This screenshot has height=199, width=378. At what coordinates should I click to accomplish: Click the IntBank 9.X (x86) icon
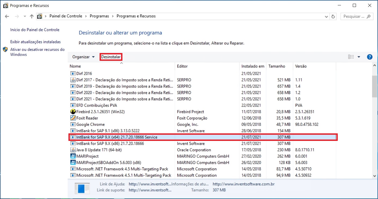pos(73,144)
